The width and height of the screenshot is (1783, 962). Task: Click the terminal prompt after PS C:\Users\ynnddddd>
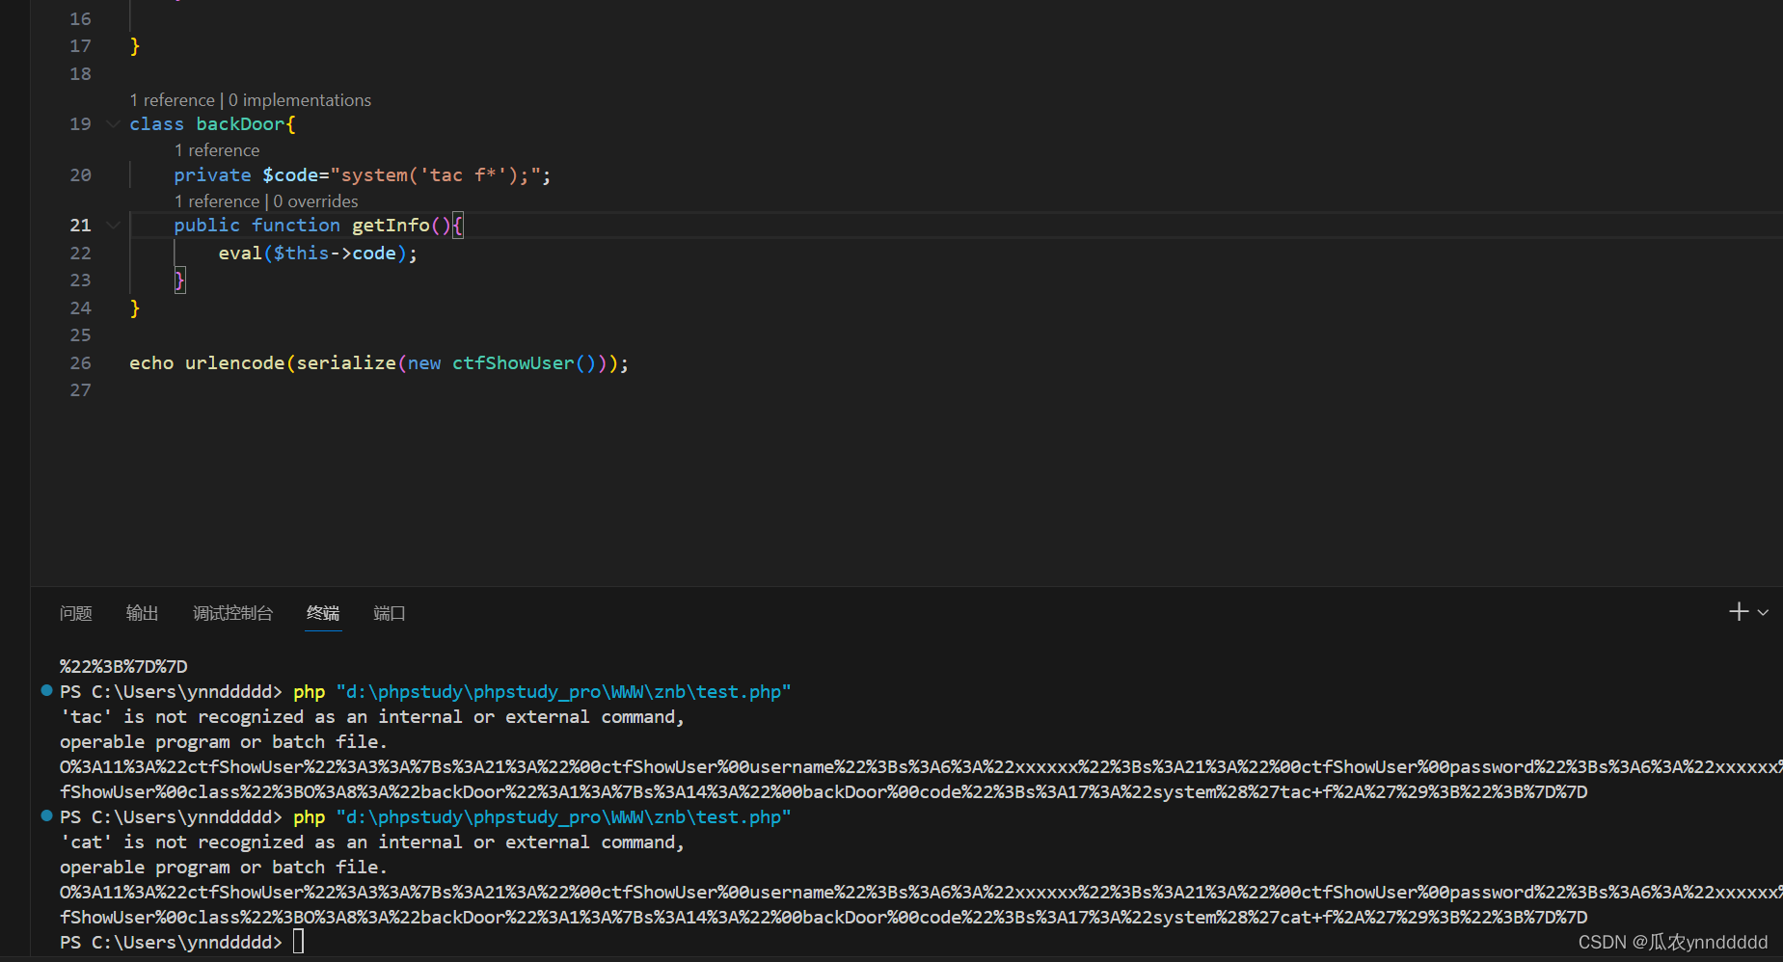[298, 942]
